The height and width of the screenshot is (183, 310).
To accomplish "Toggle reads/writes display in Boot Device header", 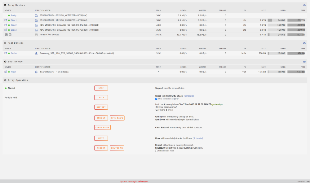I will click(x=304, y=62).
